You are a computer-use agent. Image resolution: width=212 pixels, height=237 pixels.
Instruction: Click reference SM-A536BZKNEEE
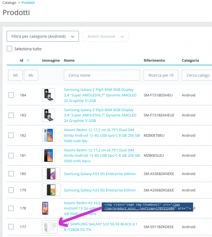click(x=159, y=174)
